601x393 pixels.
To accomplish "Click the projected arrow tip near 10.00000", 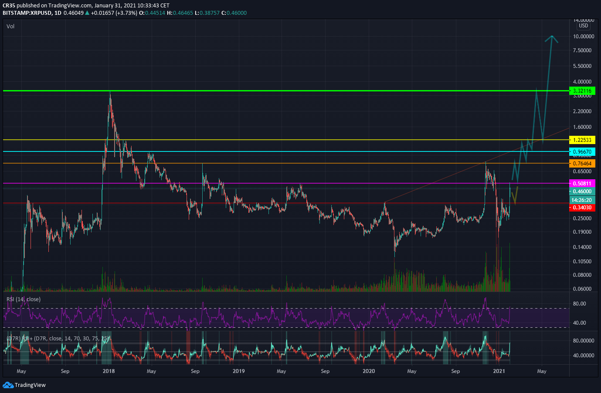I will (552, 37).
